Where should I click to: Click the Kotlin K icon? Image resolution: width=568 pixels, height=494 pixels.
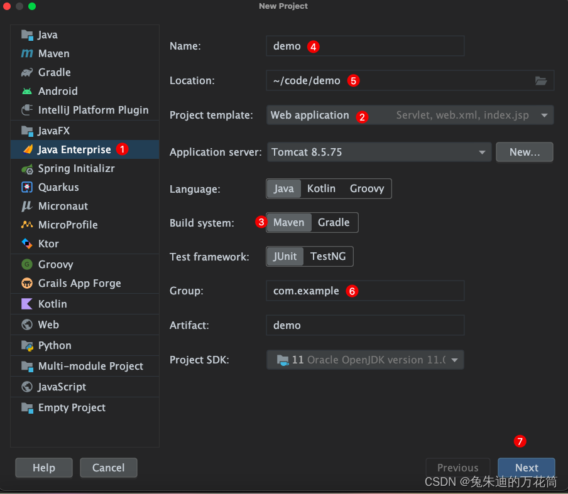click(x=27, y=304)
